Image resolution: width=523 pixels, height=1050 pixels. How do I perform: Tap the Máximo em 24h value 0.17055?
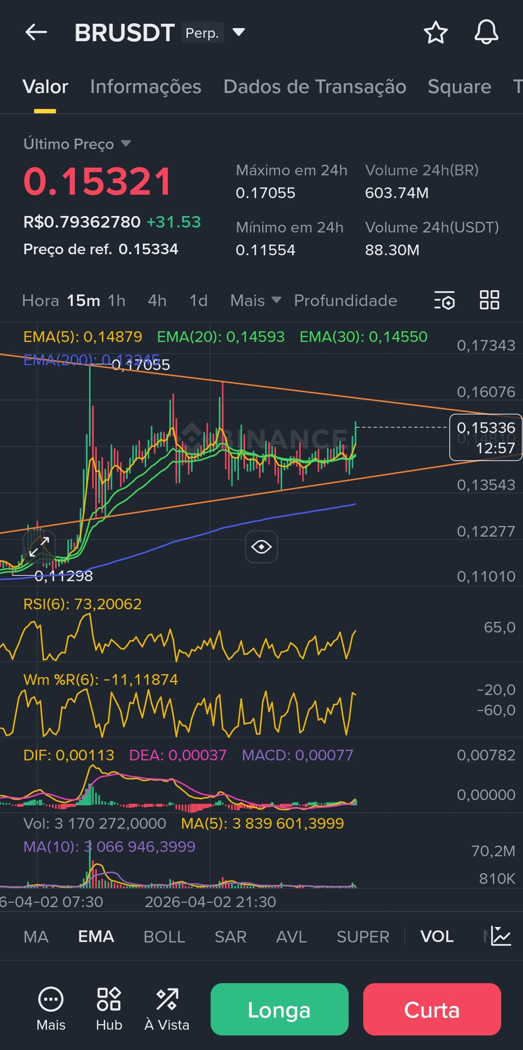(x=265, y=193)
